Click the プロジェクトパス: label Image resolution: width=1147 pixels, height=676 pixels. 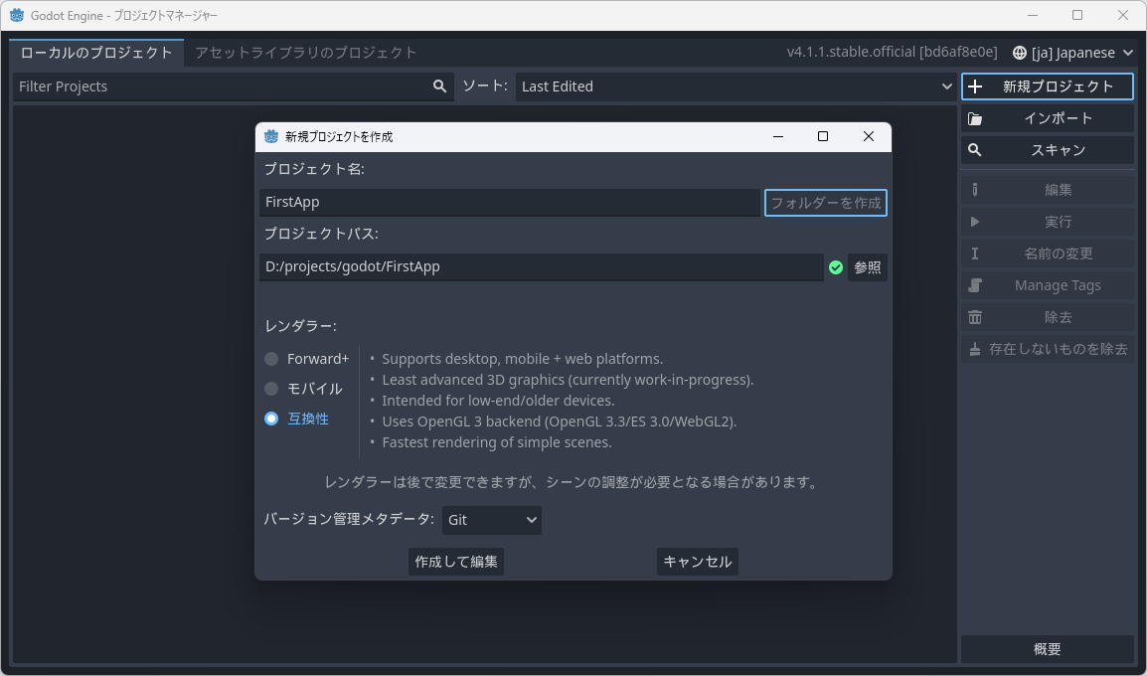tap(321, 234)
